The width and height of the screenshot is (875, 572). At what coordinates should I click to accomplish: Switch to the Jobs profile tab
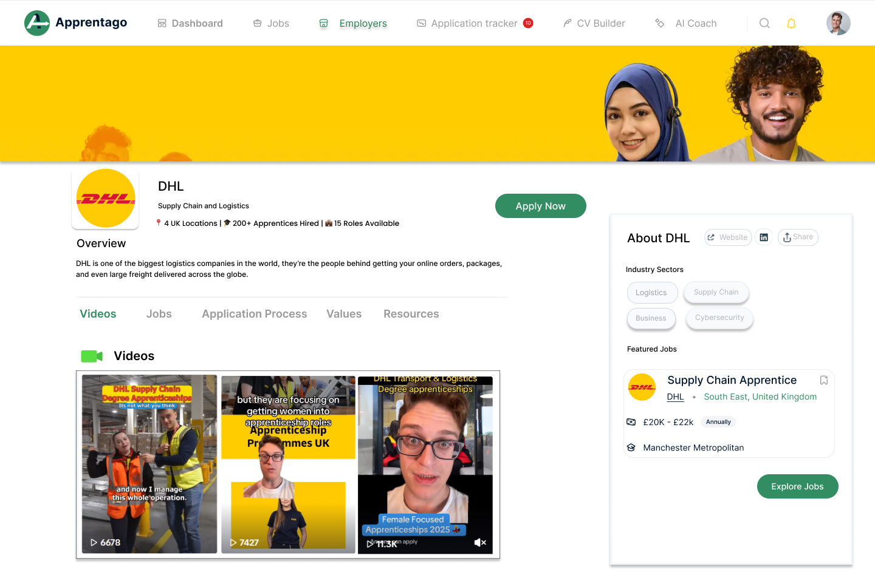coord(159,314)
